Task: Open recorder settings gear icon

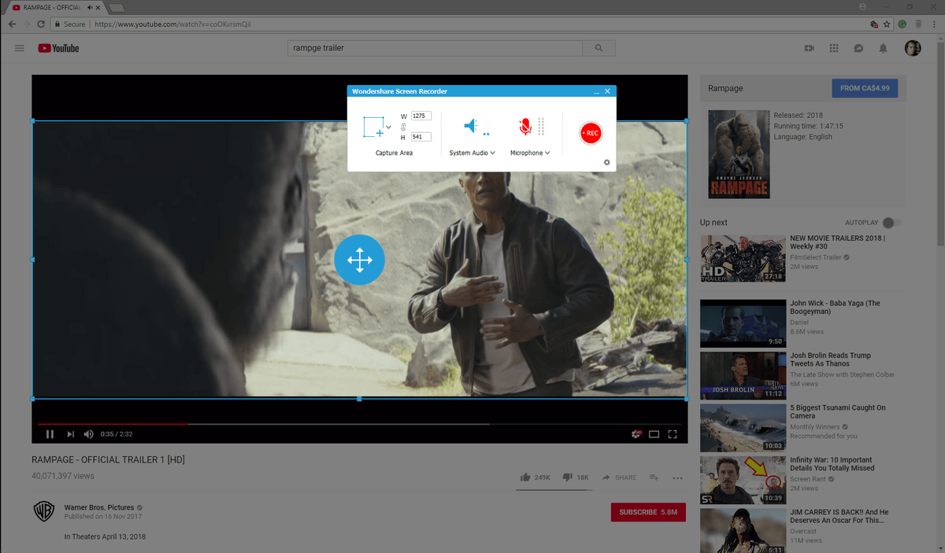Action: [x=606, y=163]
